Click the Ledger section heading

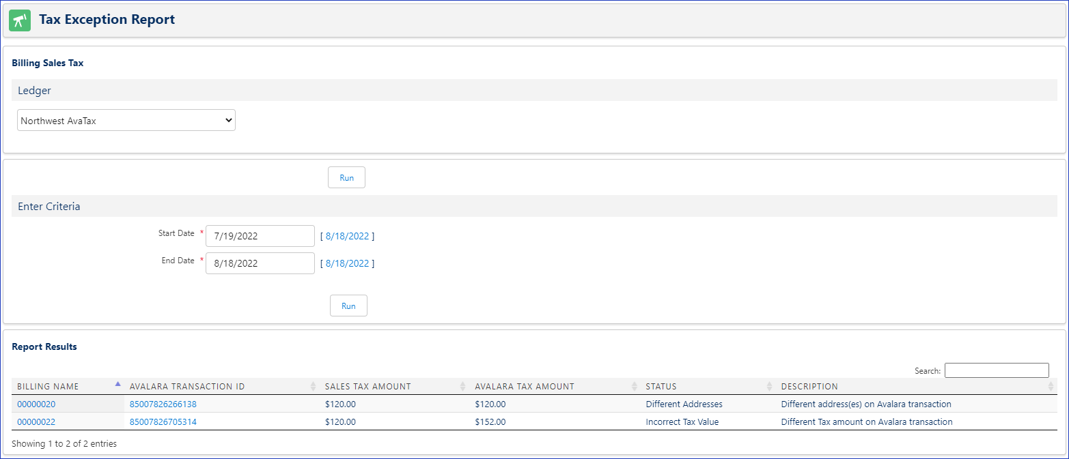coord(35,90)
